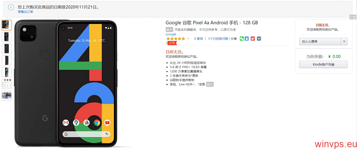Share via the red Weibo icon
Screen dimensions: 357x149
253,39
